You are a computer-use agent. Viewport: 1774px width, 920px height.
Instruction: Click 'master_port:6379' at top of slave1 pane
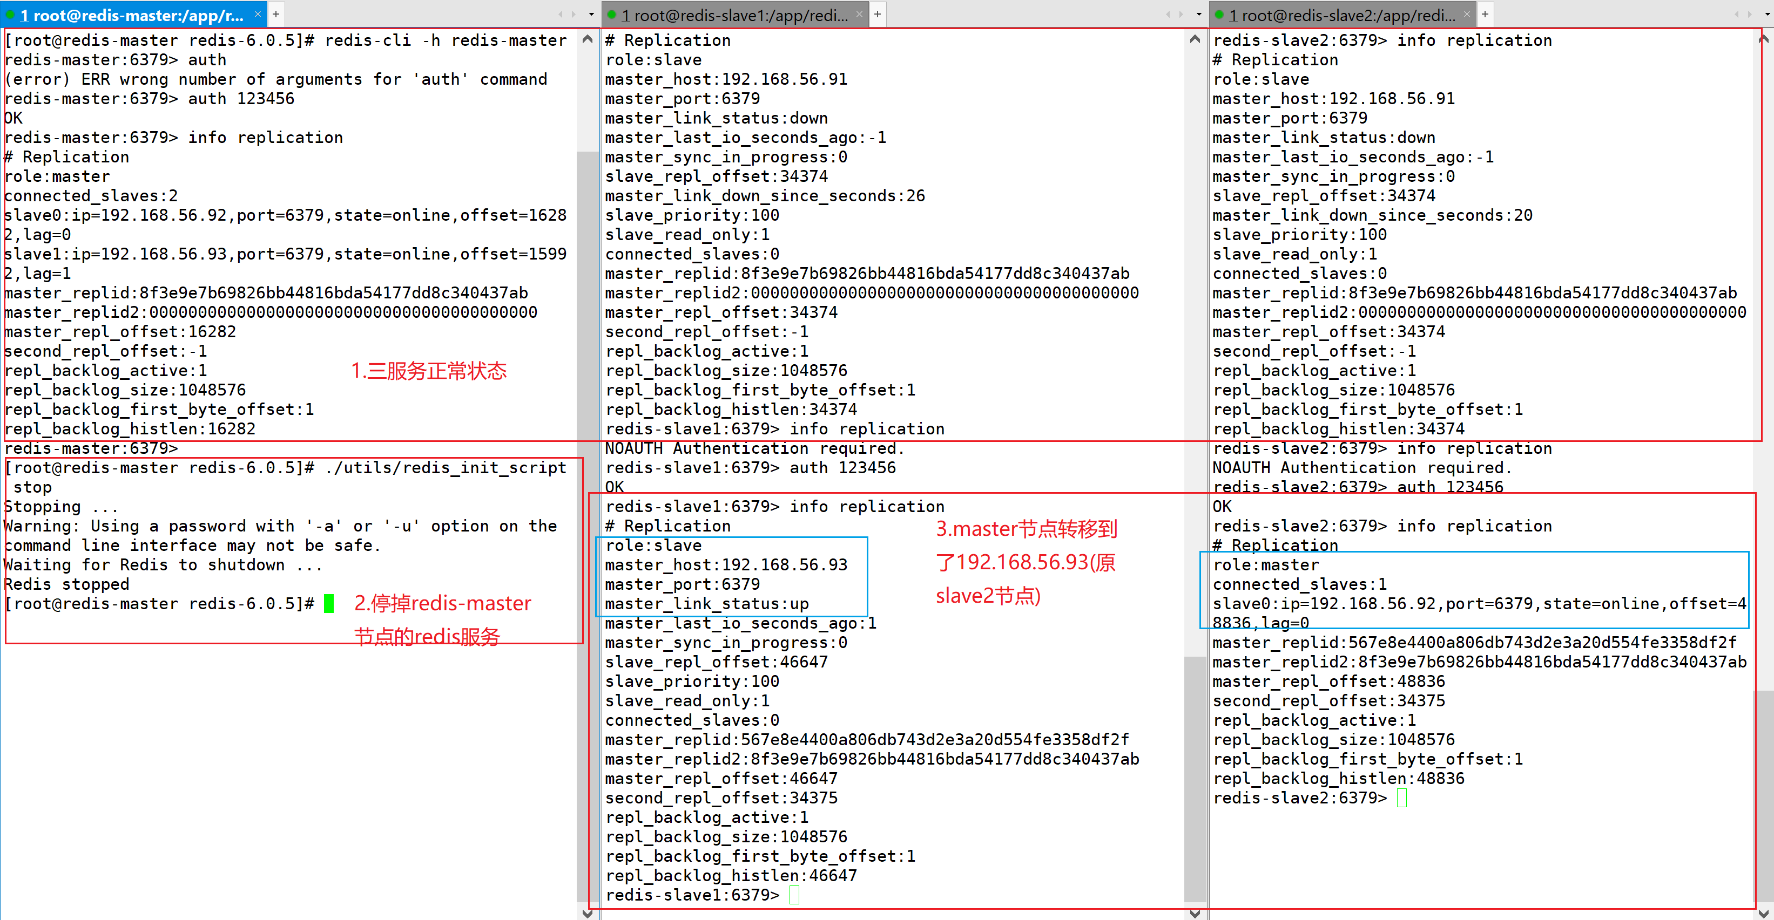pyautogui.click(x=683, y=98)
